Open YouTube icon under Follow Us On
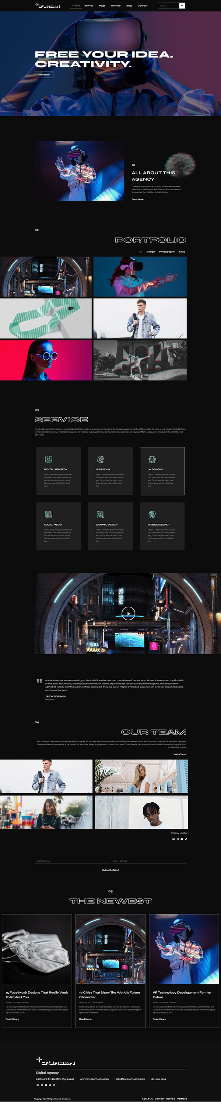This screenshot has width=221, height=1102. tap(182, 839)
